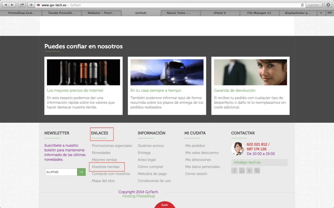Open Mapa del sitio link
The height and width of the screenshot is (208, 334).
(x=103, y=181)
